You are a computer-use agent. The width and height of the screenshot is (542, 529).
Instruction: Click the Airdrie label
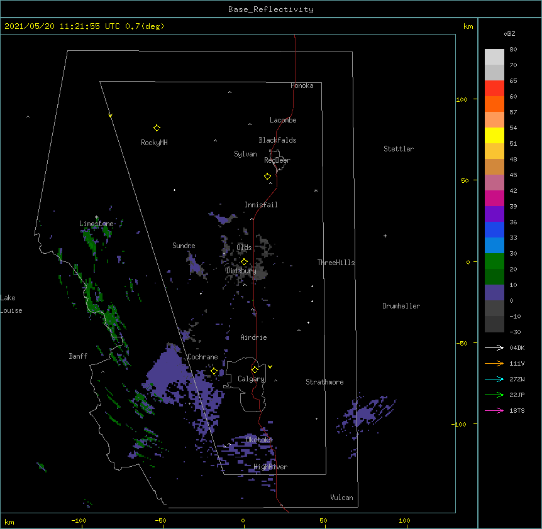[x=253, y=337]
